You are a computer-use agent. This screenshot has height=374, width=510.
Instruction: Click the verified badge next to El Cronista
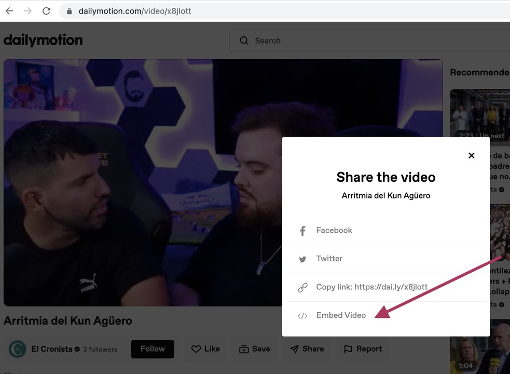point(77,349)
